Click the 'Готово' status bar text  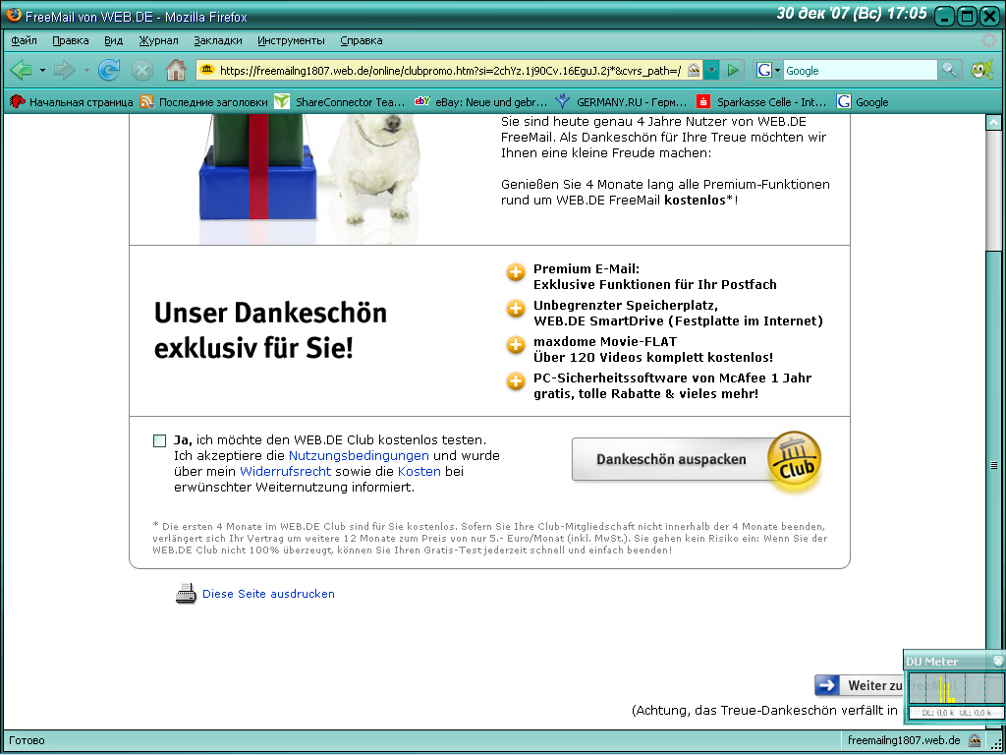(x=27, y=740)
